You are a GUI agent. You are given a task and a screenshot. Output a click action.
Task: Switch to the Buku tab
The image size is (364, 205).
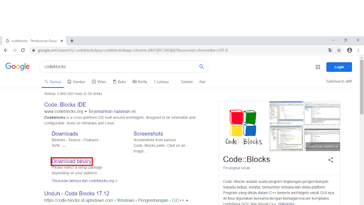119,82
